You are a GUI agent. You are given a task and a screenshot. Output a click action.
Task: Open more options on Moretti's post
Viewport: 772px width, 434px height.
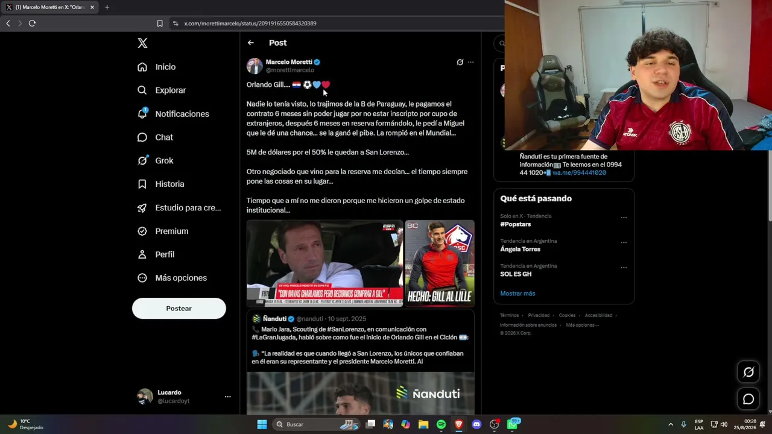pos(471,62)
